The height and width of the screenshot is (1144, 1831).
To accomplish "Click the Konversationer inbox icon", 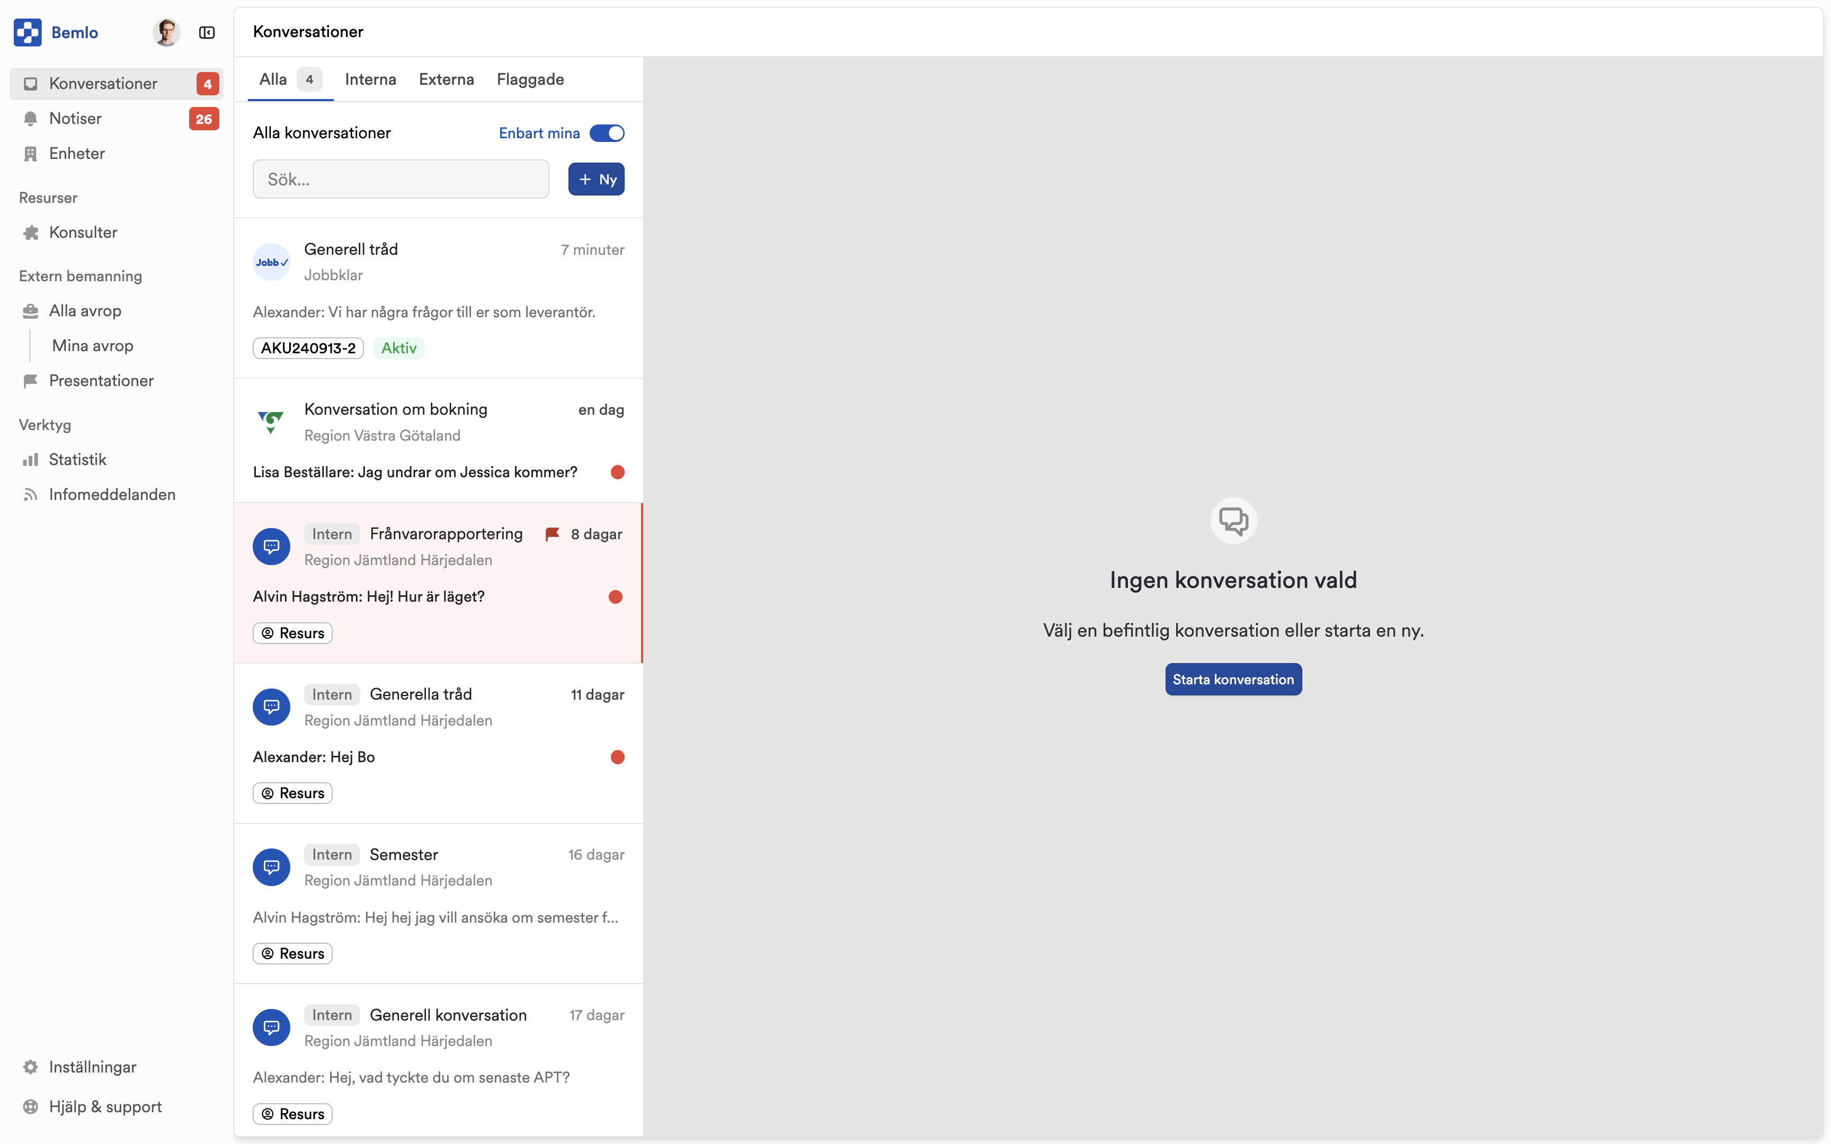I will coord(30,84).
